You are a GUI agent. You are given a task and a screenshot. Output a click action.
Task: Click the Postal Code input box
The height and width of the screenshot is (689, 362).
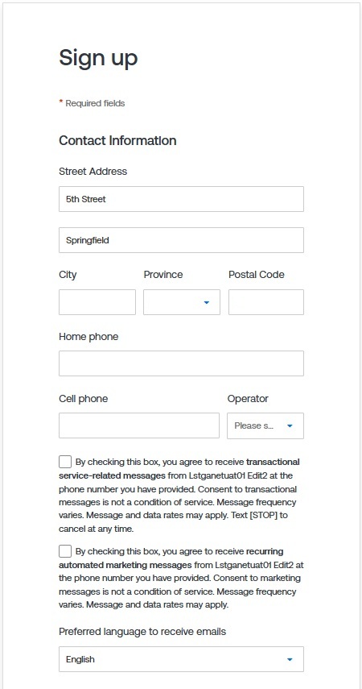click(266, 302)
